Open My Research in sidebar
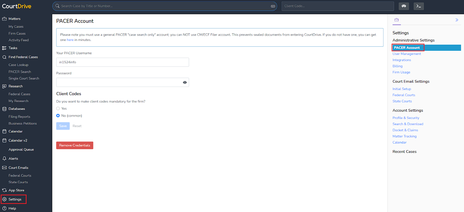The height and width of the screenshot is (212, 464). (x=19, y=101)
